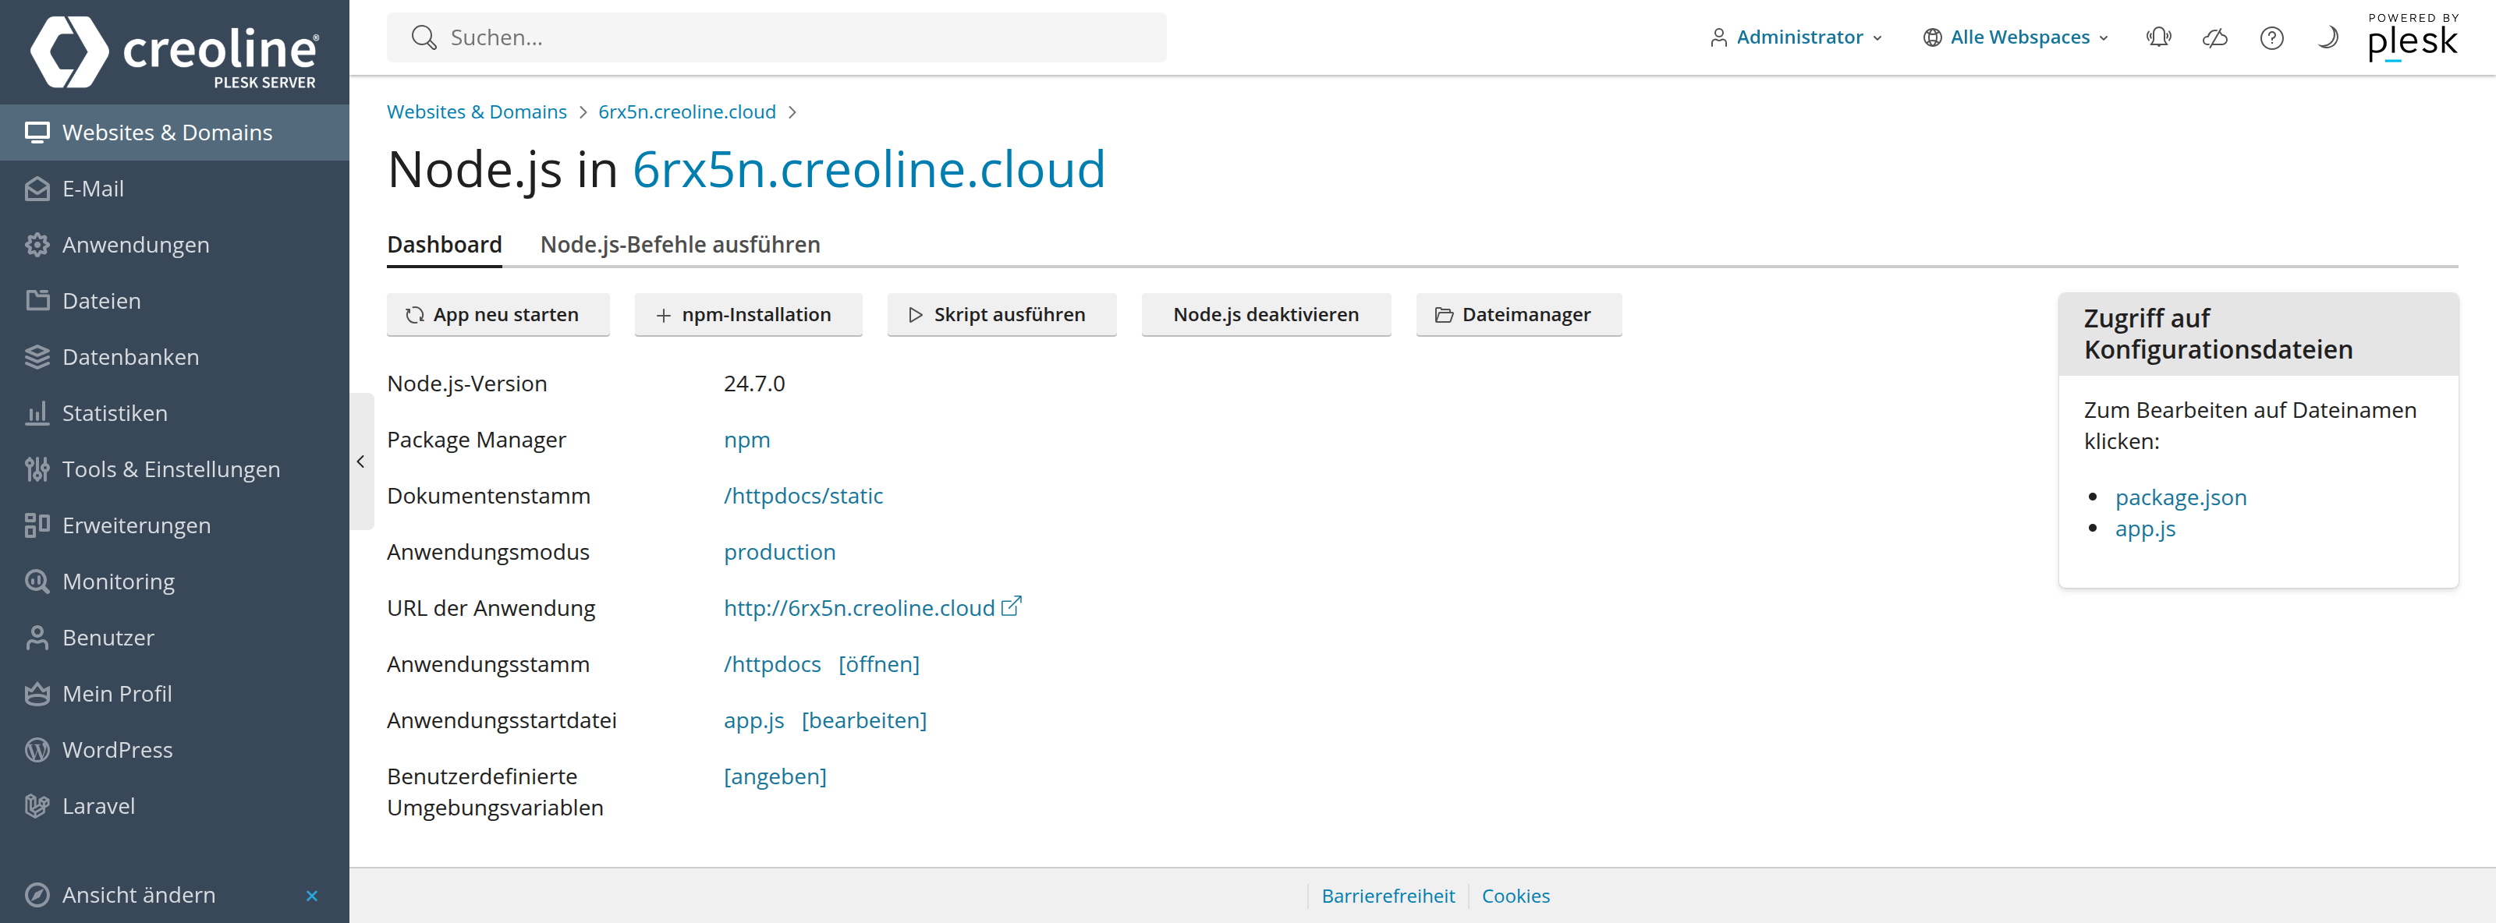Click the Skript ausführen button

[x=1002, y=315]
